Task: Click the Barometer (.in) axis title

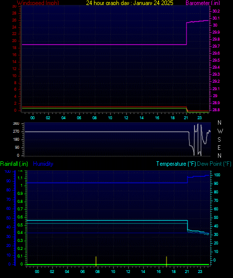Action: pos(202,3)
